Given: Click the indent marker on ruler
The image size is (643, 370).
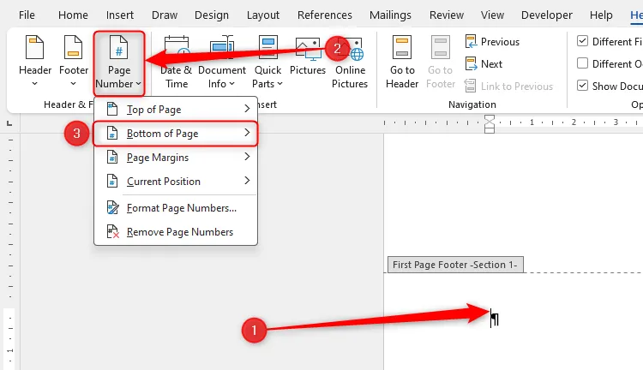Looking at the screenshot, I should [x=490, y=124].
